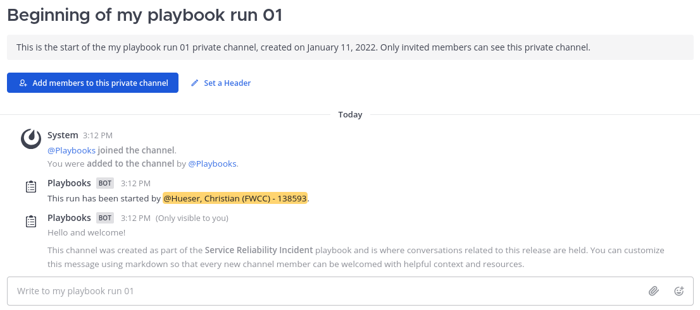
Task: Click the timestamp on 'This run has been started' post
Action: tap(135, 184)
